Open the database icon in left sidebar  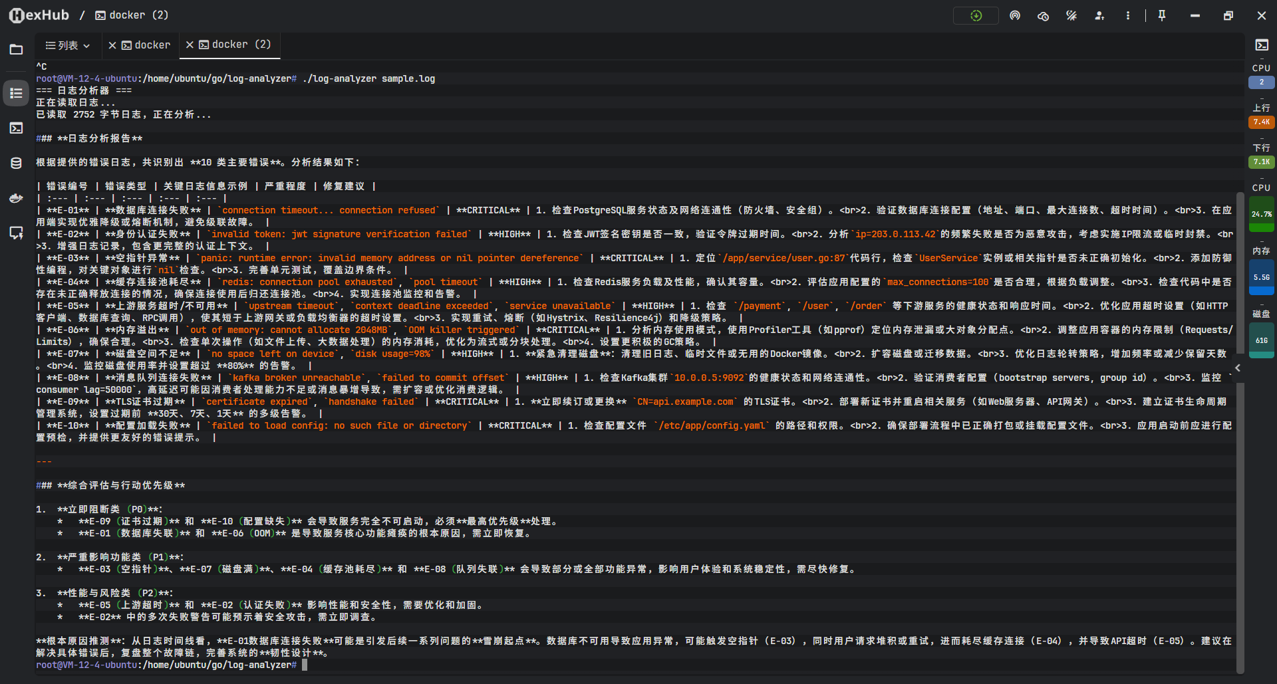point(16,163)
